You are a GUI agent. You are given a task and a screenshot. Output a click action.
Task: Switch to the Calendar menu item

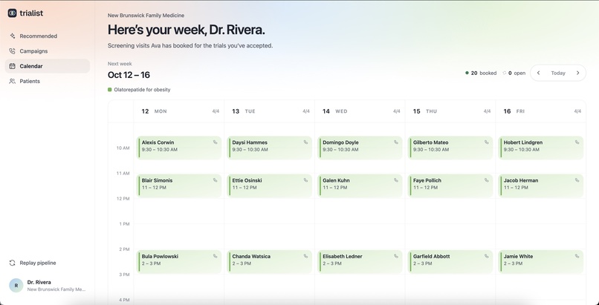point(48,66)
